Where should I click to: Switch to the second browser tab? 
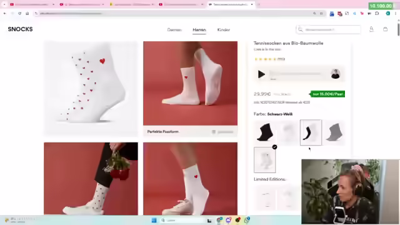pos(82,4)
